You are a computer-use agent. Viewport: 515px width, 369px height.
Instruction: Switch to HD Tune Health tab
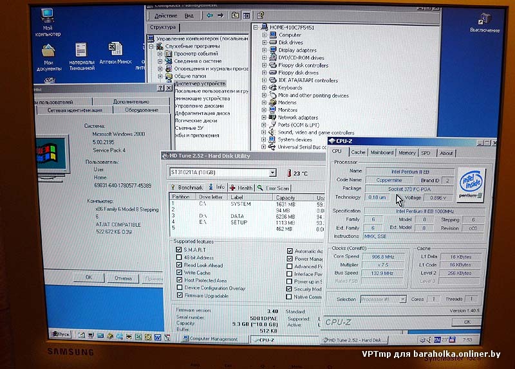[x=241, y=188]
